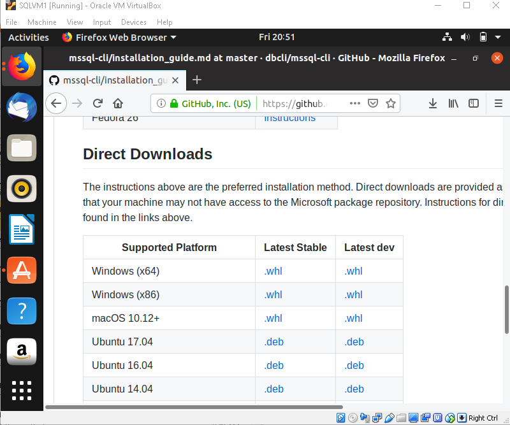
Task: Expand the Firefox Web Browser app menu
Action: 119,37
